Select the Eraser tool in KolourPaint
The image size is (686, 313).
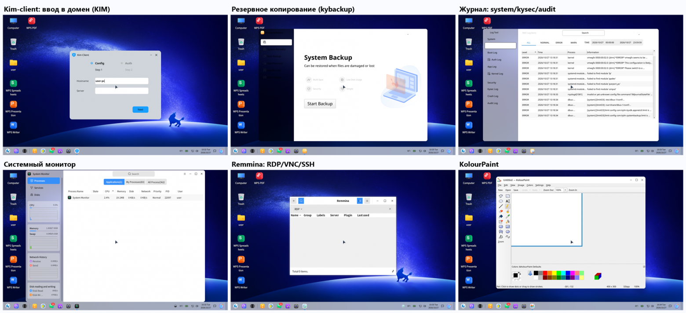(x=501, y=211)
